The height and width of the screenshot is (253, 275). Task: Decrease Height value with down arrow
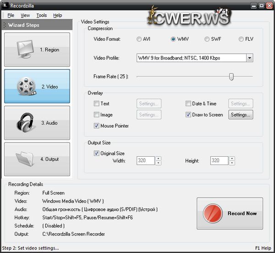[232, 163]
